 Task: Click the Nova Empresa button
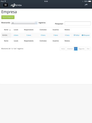(x=8, y=17)
